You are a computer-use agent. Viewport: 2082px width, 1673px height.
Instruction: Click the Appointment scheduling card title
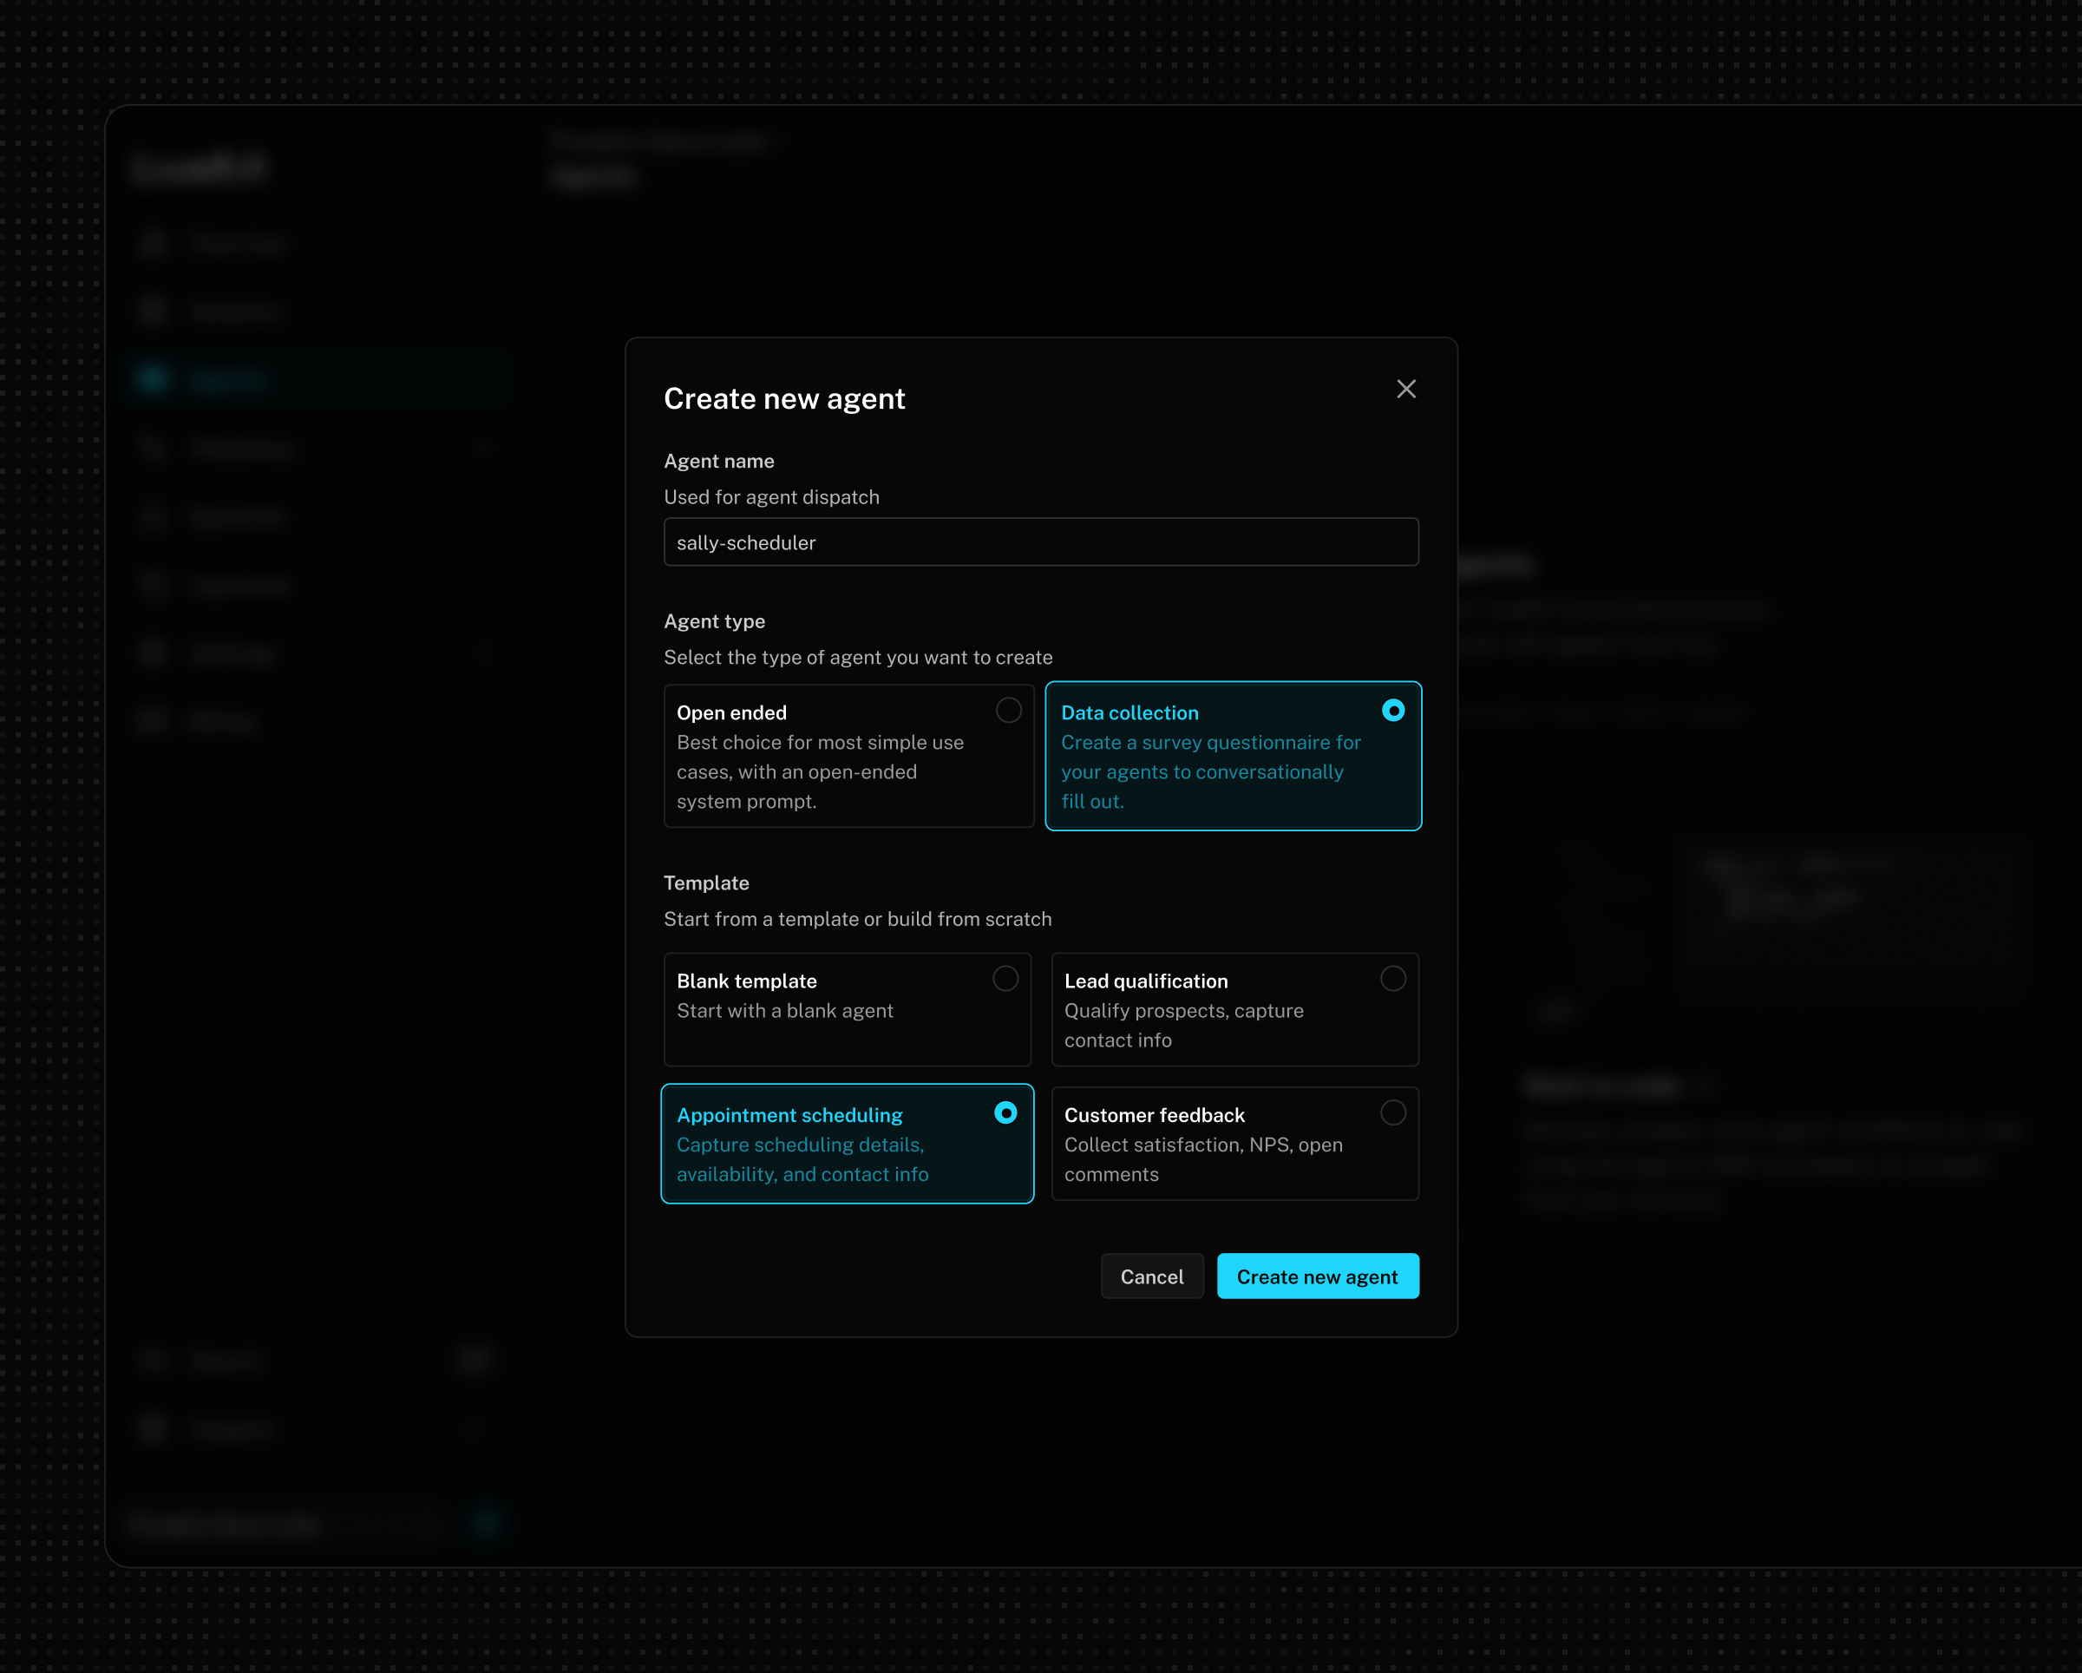pos(789,1115)
